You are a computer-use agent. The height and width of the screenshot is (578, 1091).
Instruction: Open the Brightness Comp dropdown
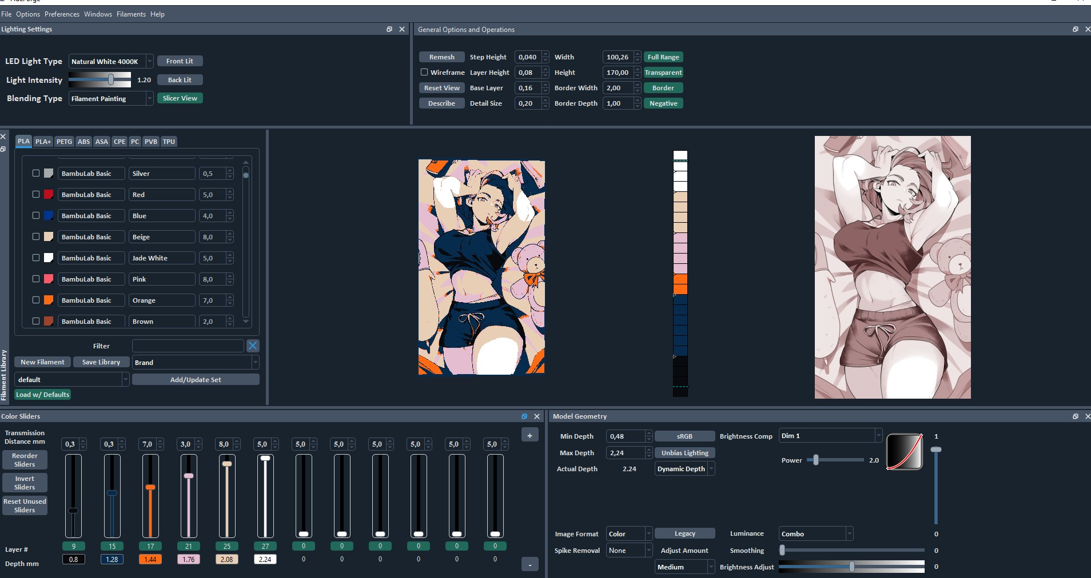[830, 435]
